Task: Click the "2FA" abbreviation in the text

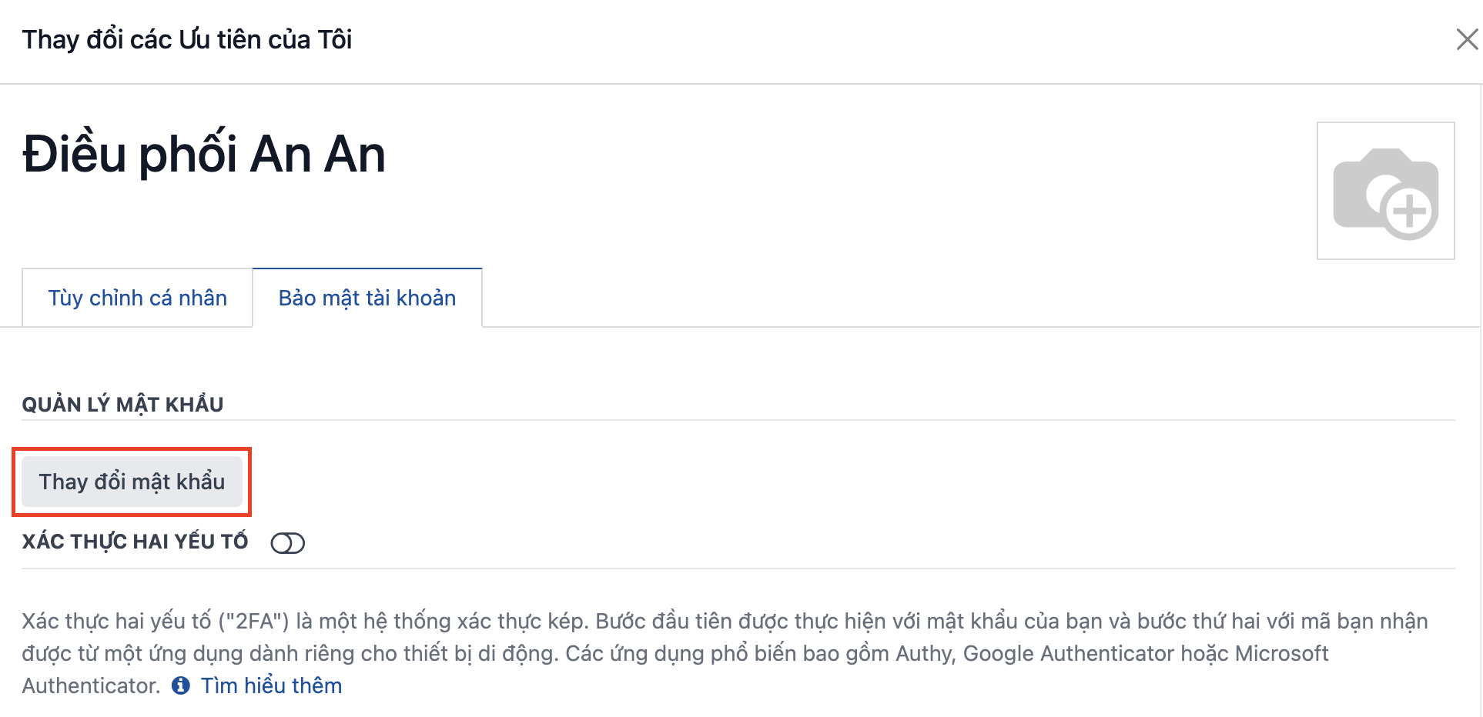Action: coord(254,621)
